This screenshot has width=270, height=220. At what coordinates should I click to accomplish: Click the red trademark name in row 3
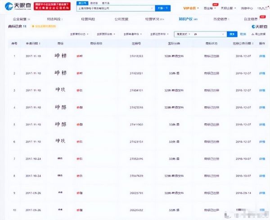coord(79,90)
